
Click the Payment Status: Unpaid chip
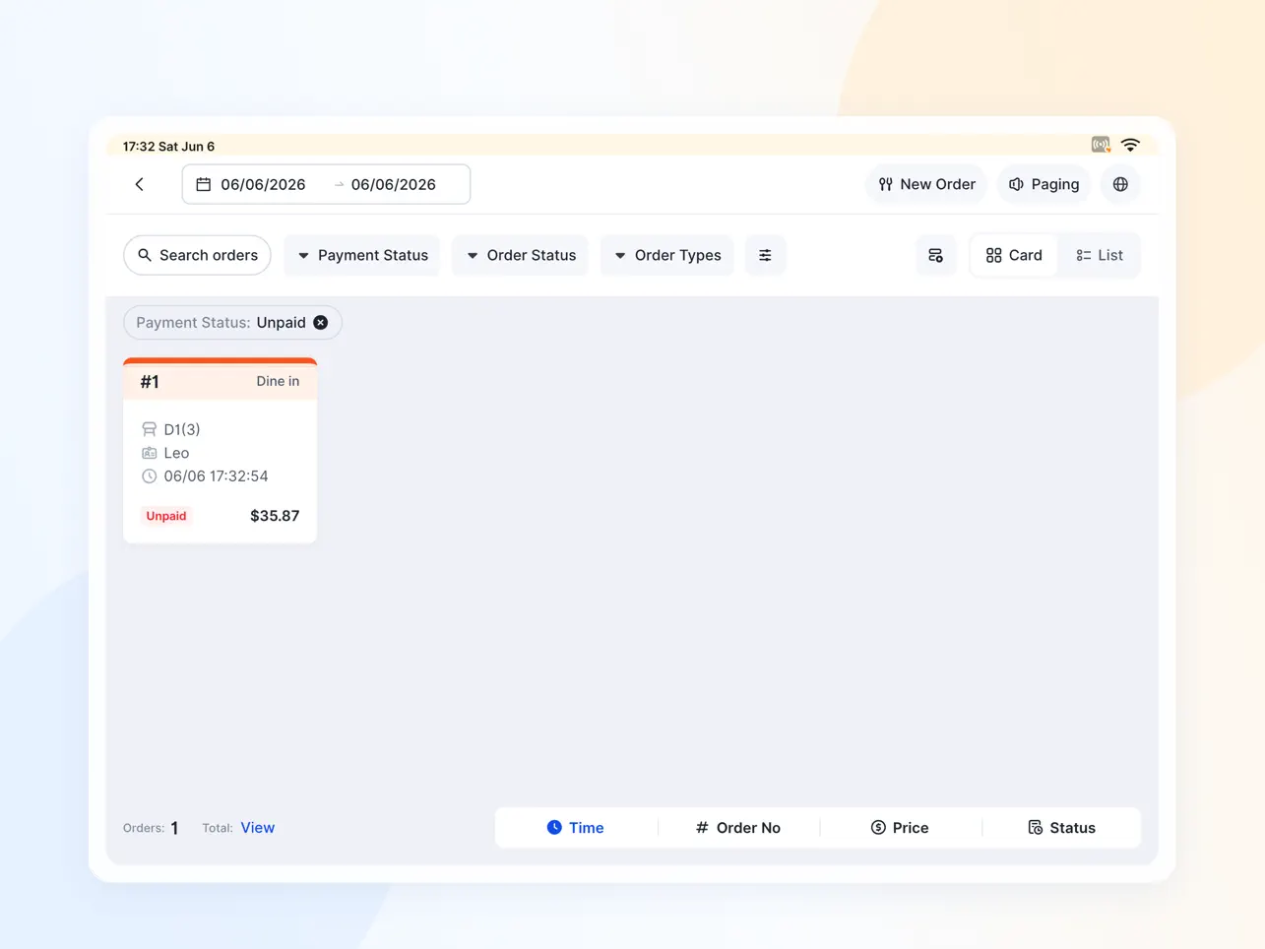[232, 322]
